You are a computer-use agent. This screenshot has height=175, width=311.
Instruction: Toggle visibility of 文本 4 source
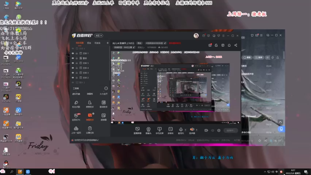[73, 68]
